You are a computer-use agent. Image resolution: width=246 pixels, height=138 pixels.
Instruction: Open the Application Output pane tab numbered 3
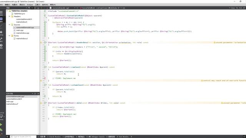pos(68,137)
